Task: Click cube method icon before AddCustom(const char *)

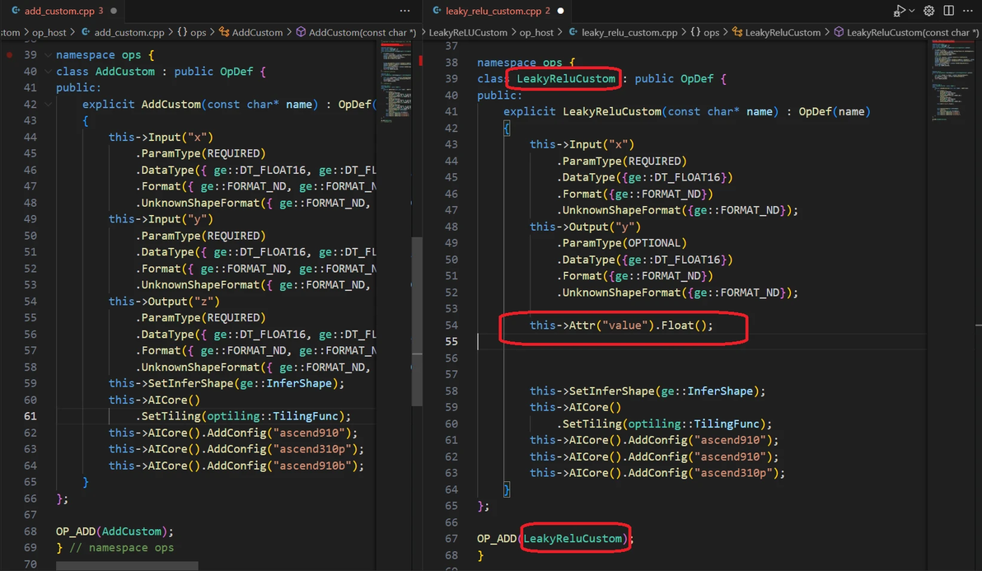Action: pos(301,32)
